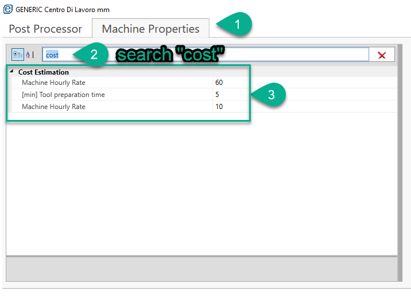Click the application logo in title bar
Viewport: 411px width, 299px height.
pos(8,9)
